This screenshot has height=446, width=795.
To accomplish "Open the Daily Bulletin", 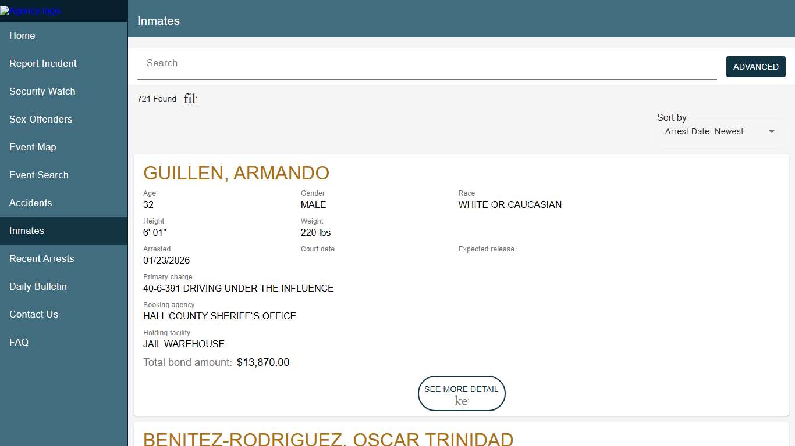I will click(x=37, y=286).
